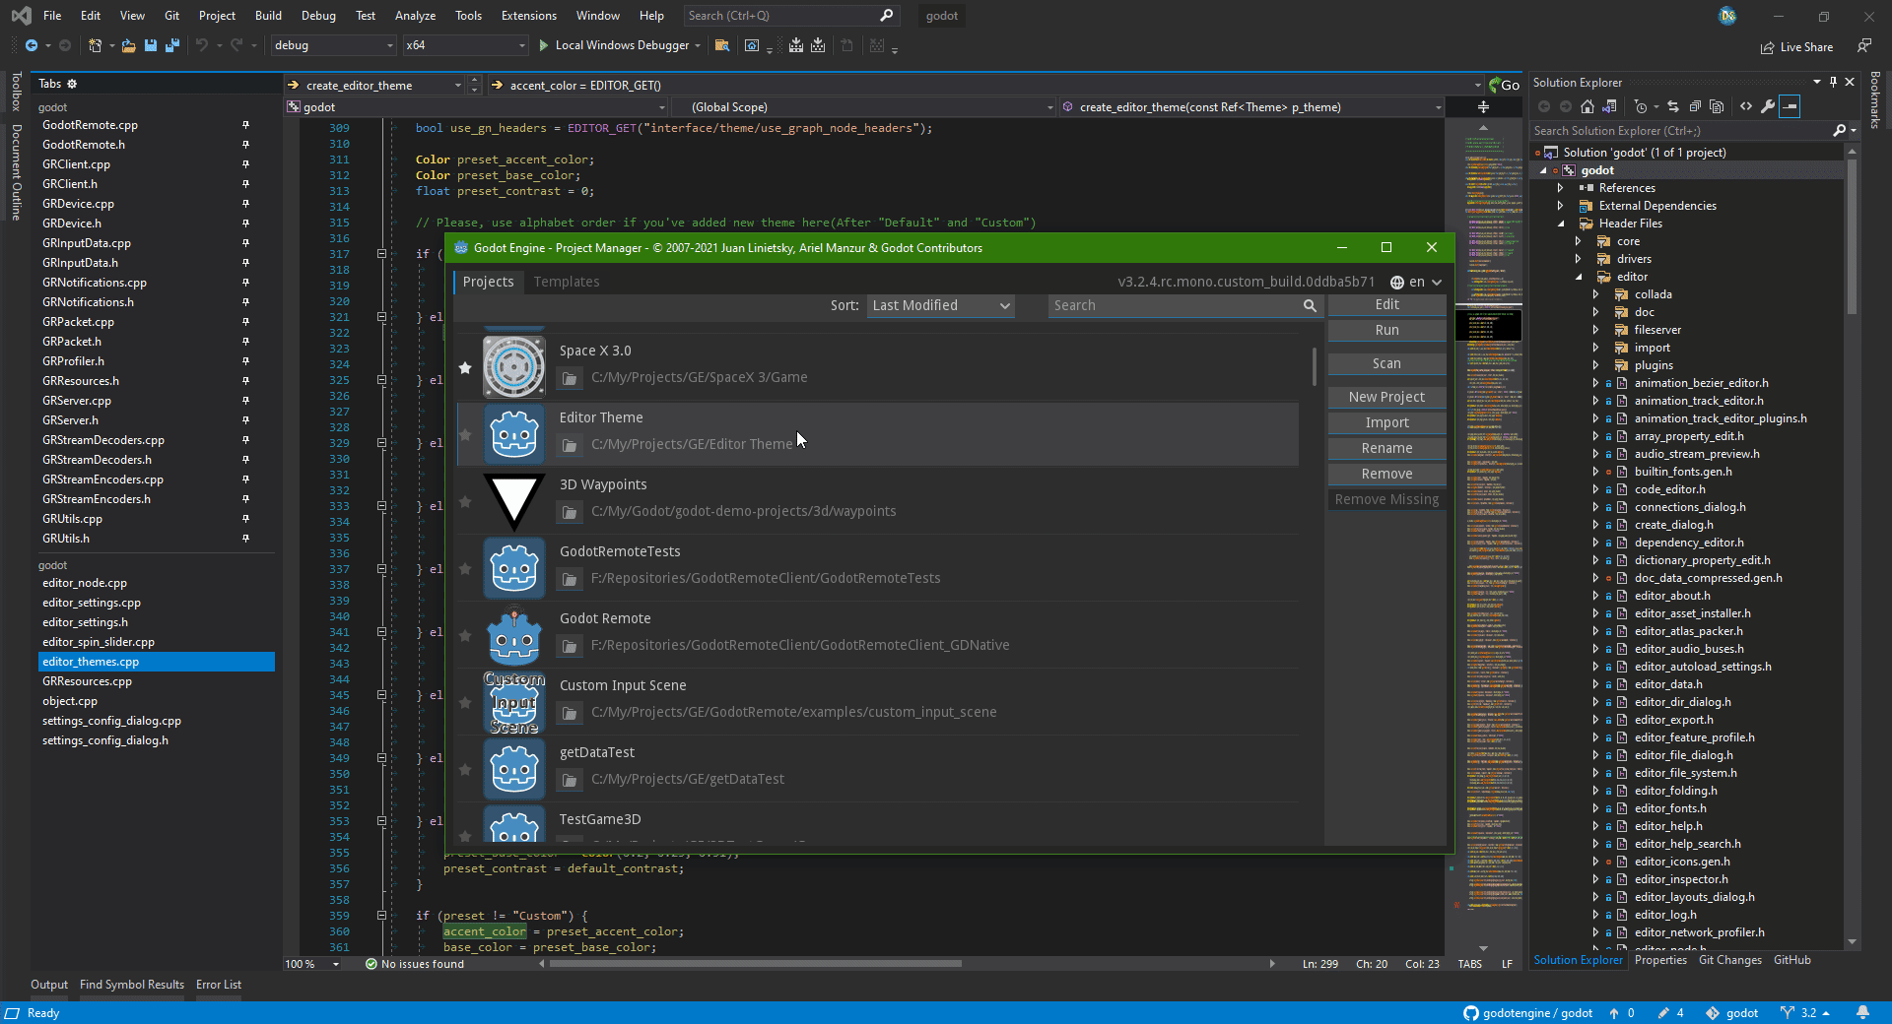The width and height of the screenshot is (1892, 1024).
Task: Start debugging with Local Windows Debugger
Action: click(x=618, y=45)
